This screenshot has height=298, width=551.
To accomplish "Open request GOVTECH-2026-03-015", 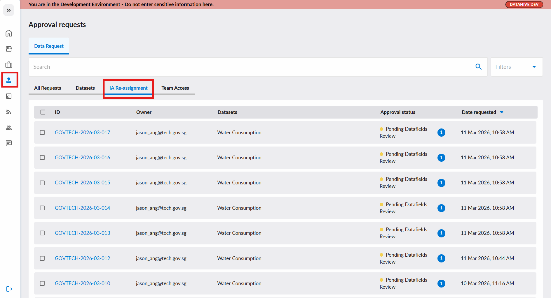I will pyautogui.click(x=83, y=183).
